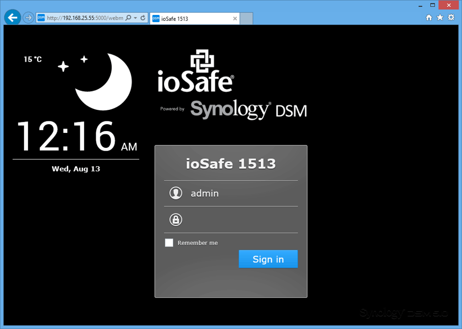This screenshot has height=329, width=462.
Task: Tick the Remember me checkbox
Action: pos(169,243)
